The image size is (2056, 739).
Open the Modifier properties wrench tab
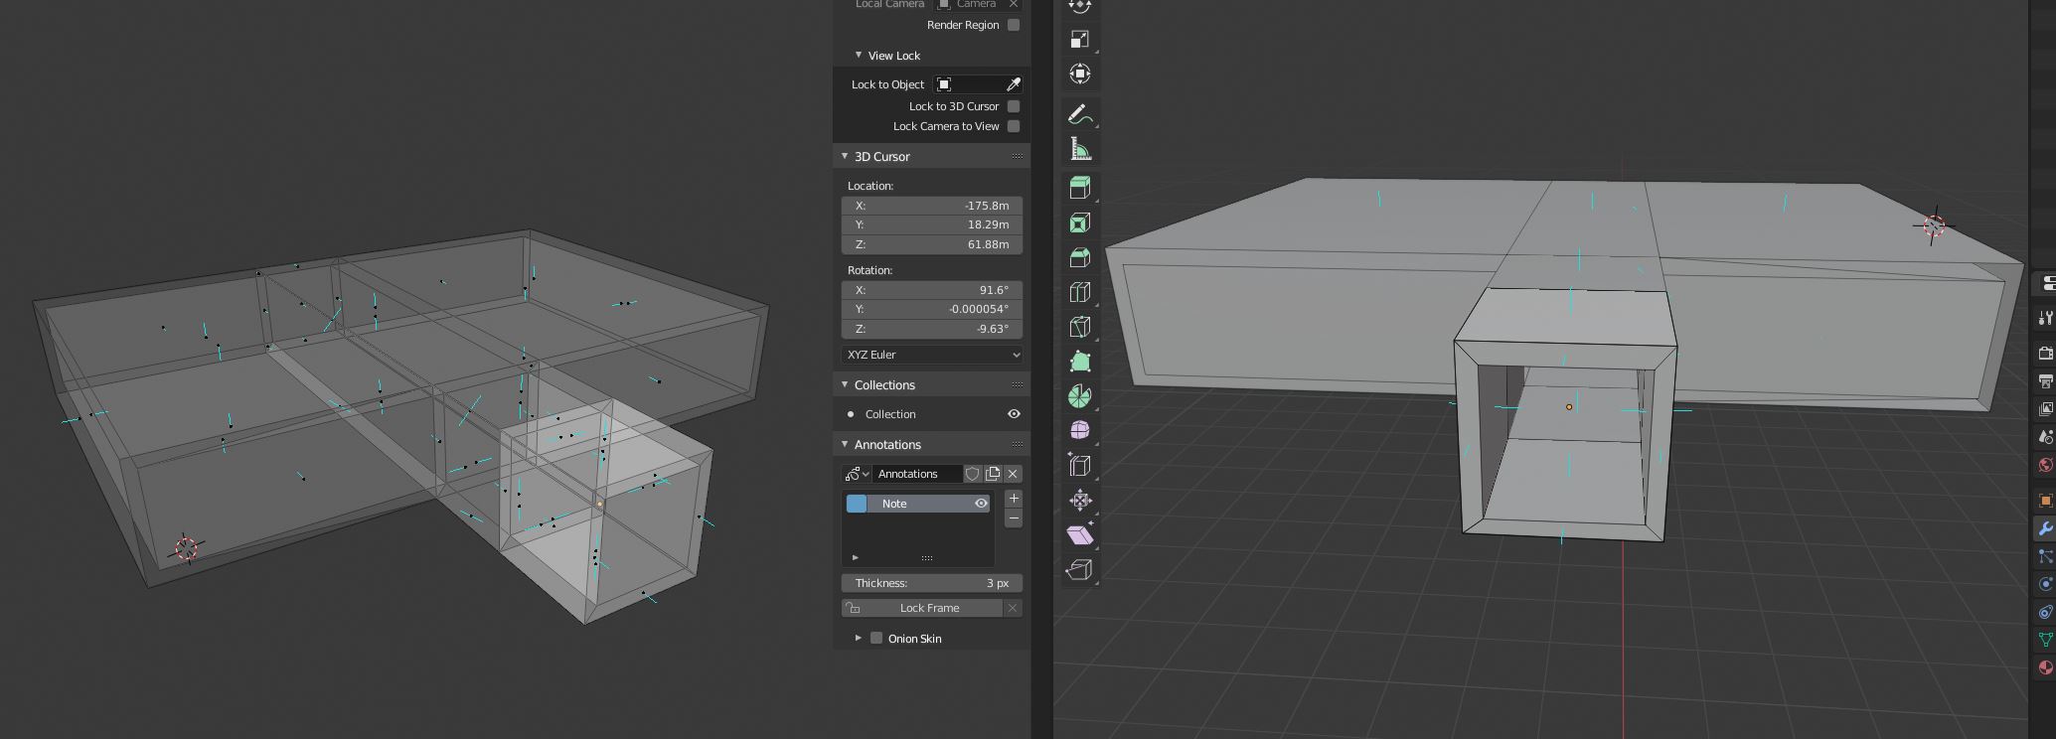pos(2045,528)
